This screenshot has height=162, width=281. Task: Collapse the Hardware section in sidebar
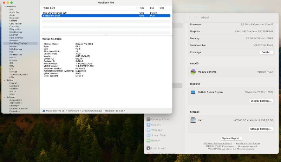pos(5,7)
